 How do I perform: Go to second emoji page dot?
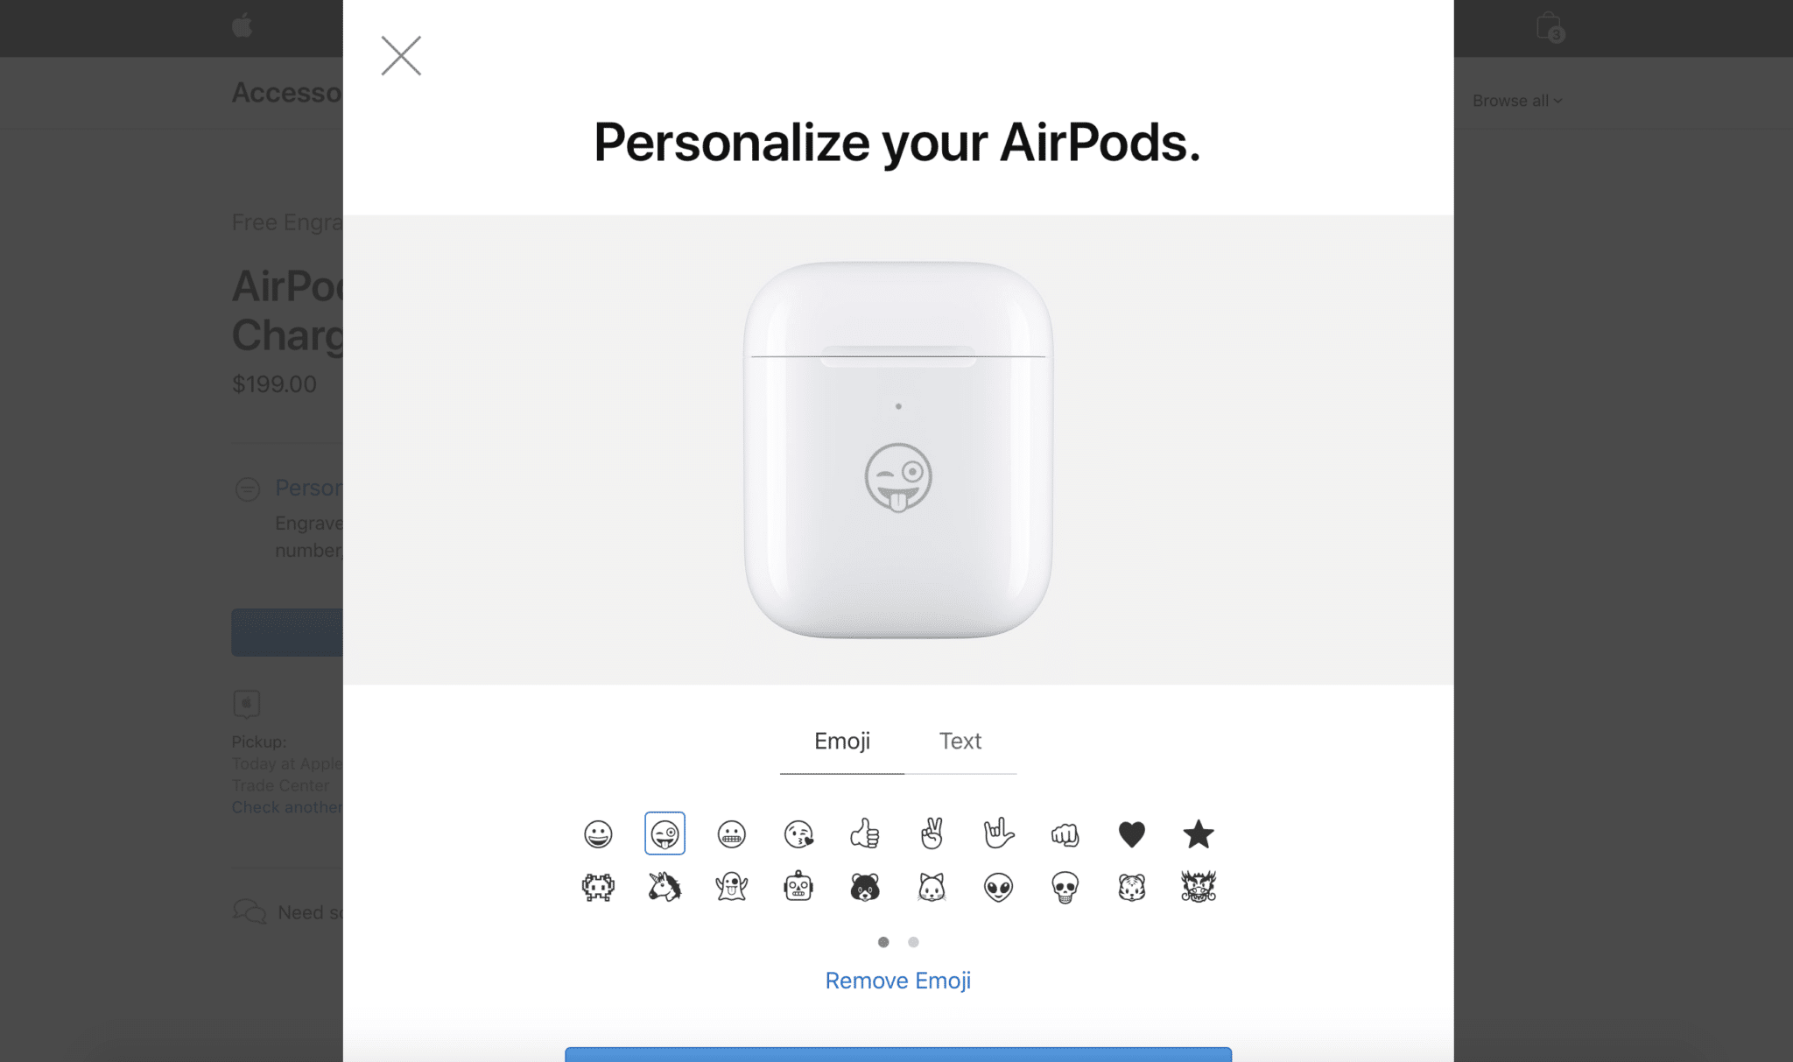[913, 942]
